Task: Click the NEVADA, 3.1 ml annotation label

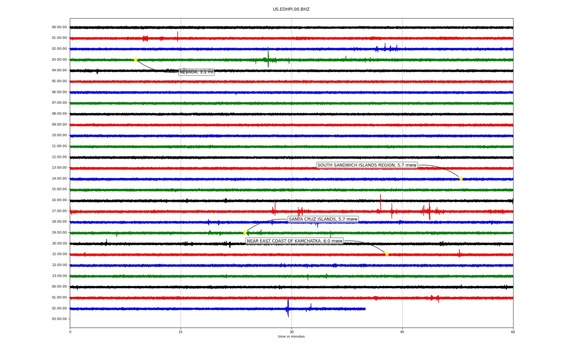Action: 196,72
